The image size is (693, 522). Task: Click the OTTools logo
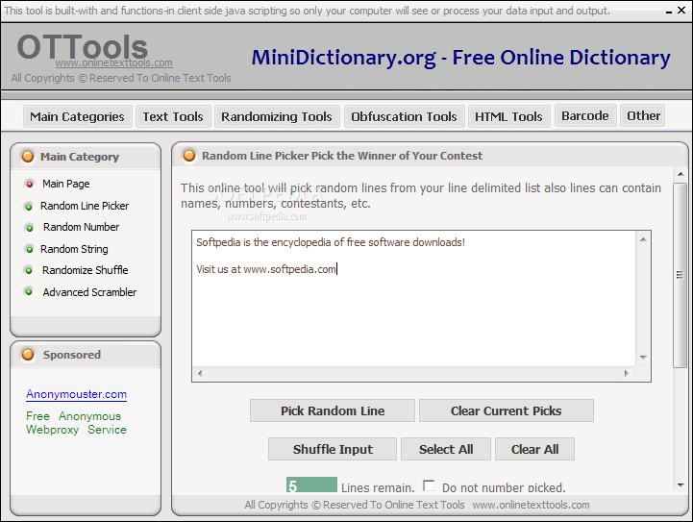pos(83,47)
